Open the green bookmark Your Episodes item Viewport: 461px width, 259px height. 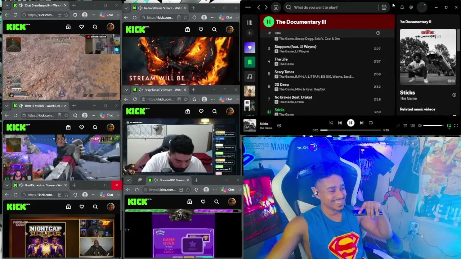pos(250,62)
